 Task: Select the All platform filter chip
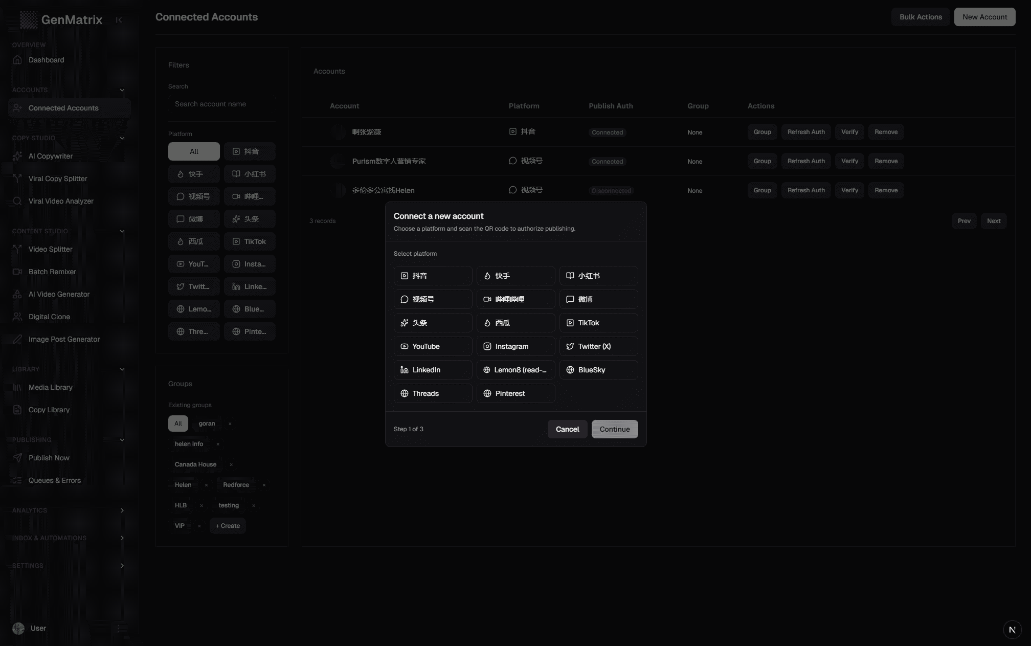pos(194,151)
